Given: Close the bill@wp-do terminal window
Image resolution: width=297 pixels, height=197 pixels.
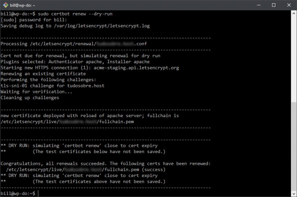Looking at the screenshot, I should pyautogui.click(x=289, y=5).
